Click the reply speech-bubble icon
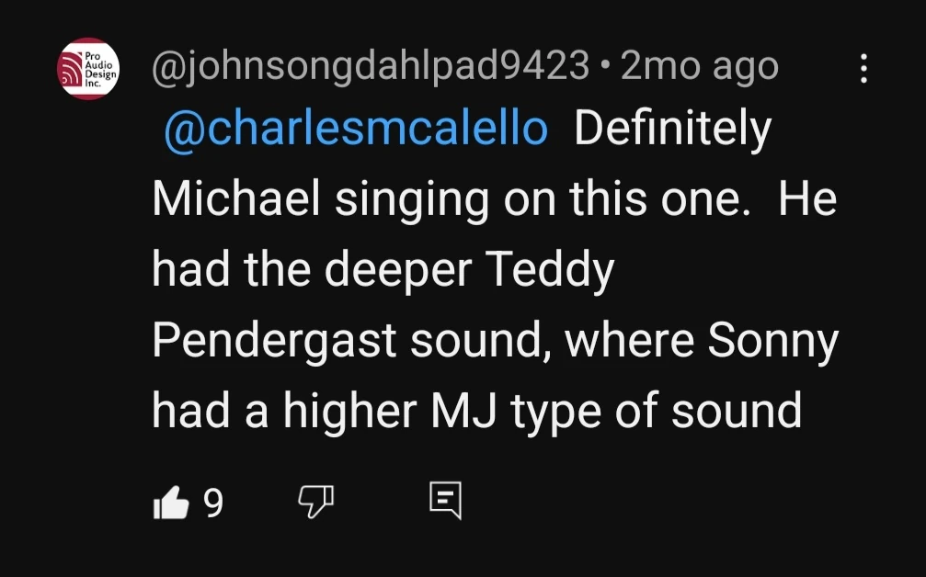 pos(445,502)
